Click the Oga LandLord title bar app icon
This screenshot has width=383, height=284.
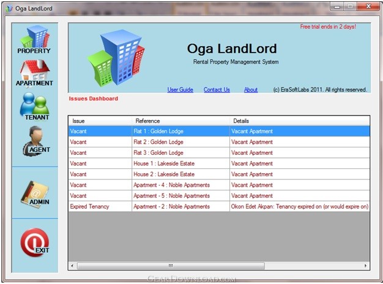9,9
